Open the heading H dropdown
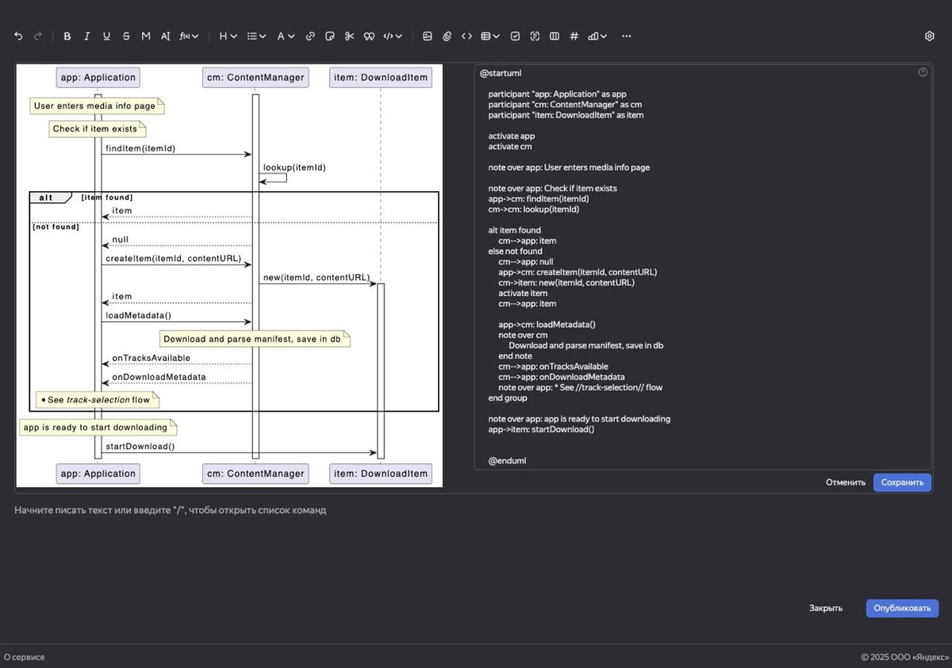952x668 pixels. tap(228, 36)
